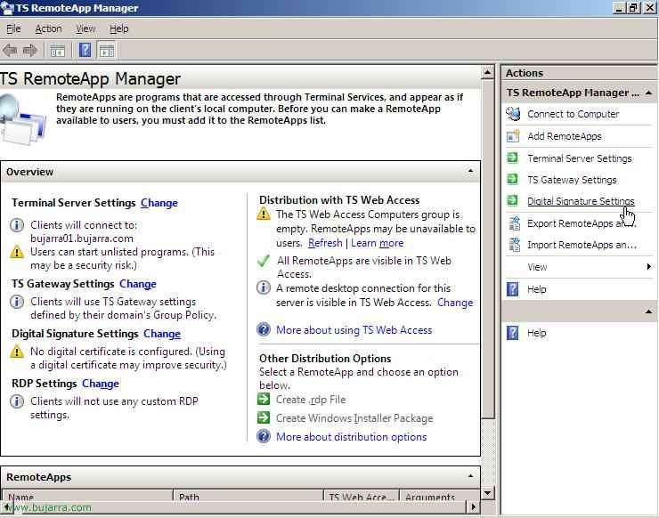This screenshot has height=518, width=659.
Task: Click the Create Windows Installer Package icon
Action: coord(264,418)
